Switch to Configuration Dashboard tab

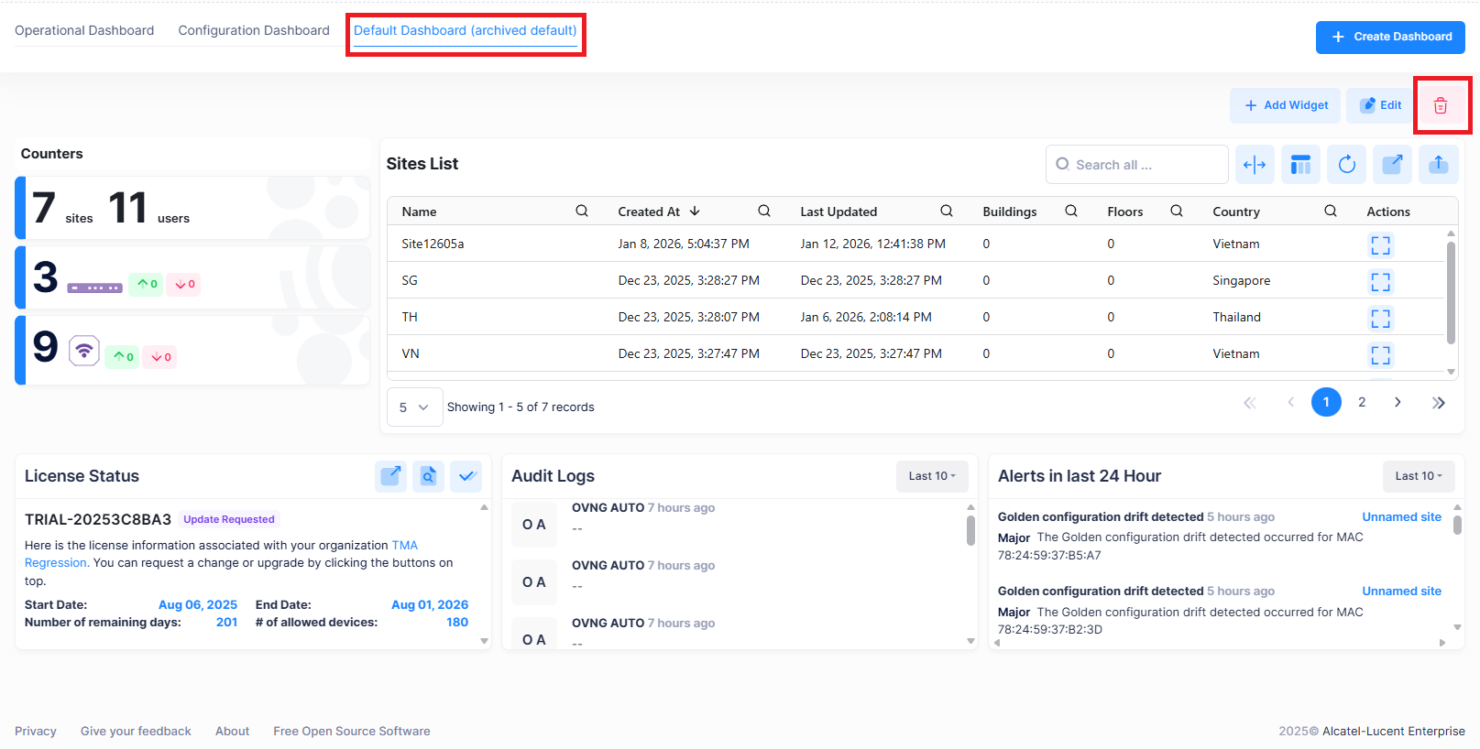click(x=254, y=30)
